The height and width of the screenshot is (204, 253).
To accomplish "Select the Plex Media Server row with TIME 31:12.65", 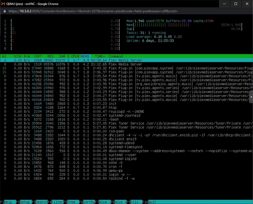I will pos(127,64).
